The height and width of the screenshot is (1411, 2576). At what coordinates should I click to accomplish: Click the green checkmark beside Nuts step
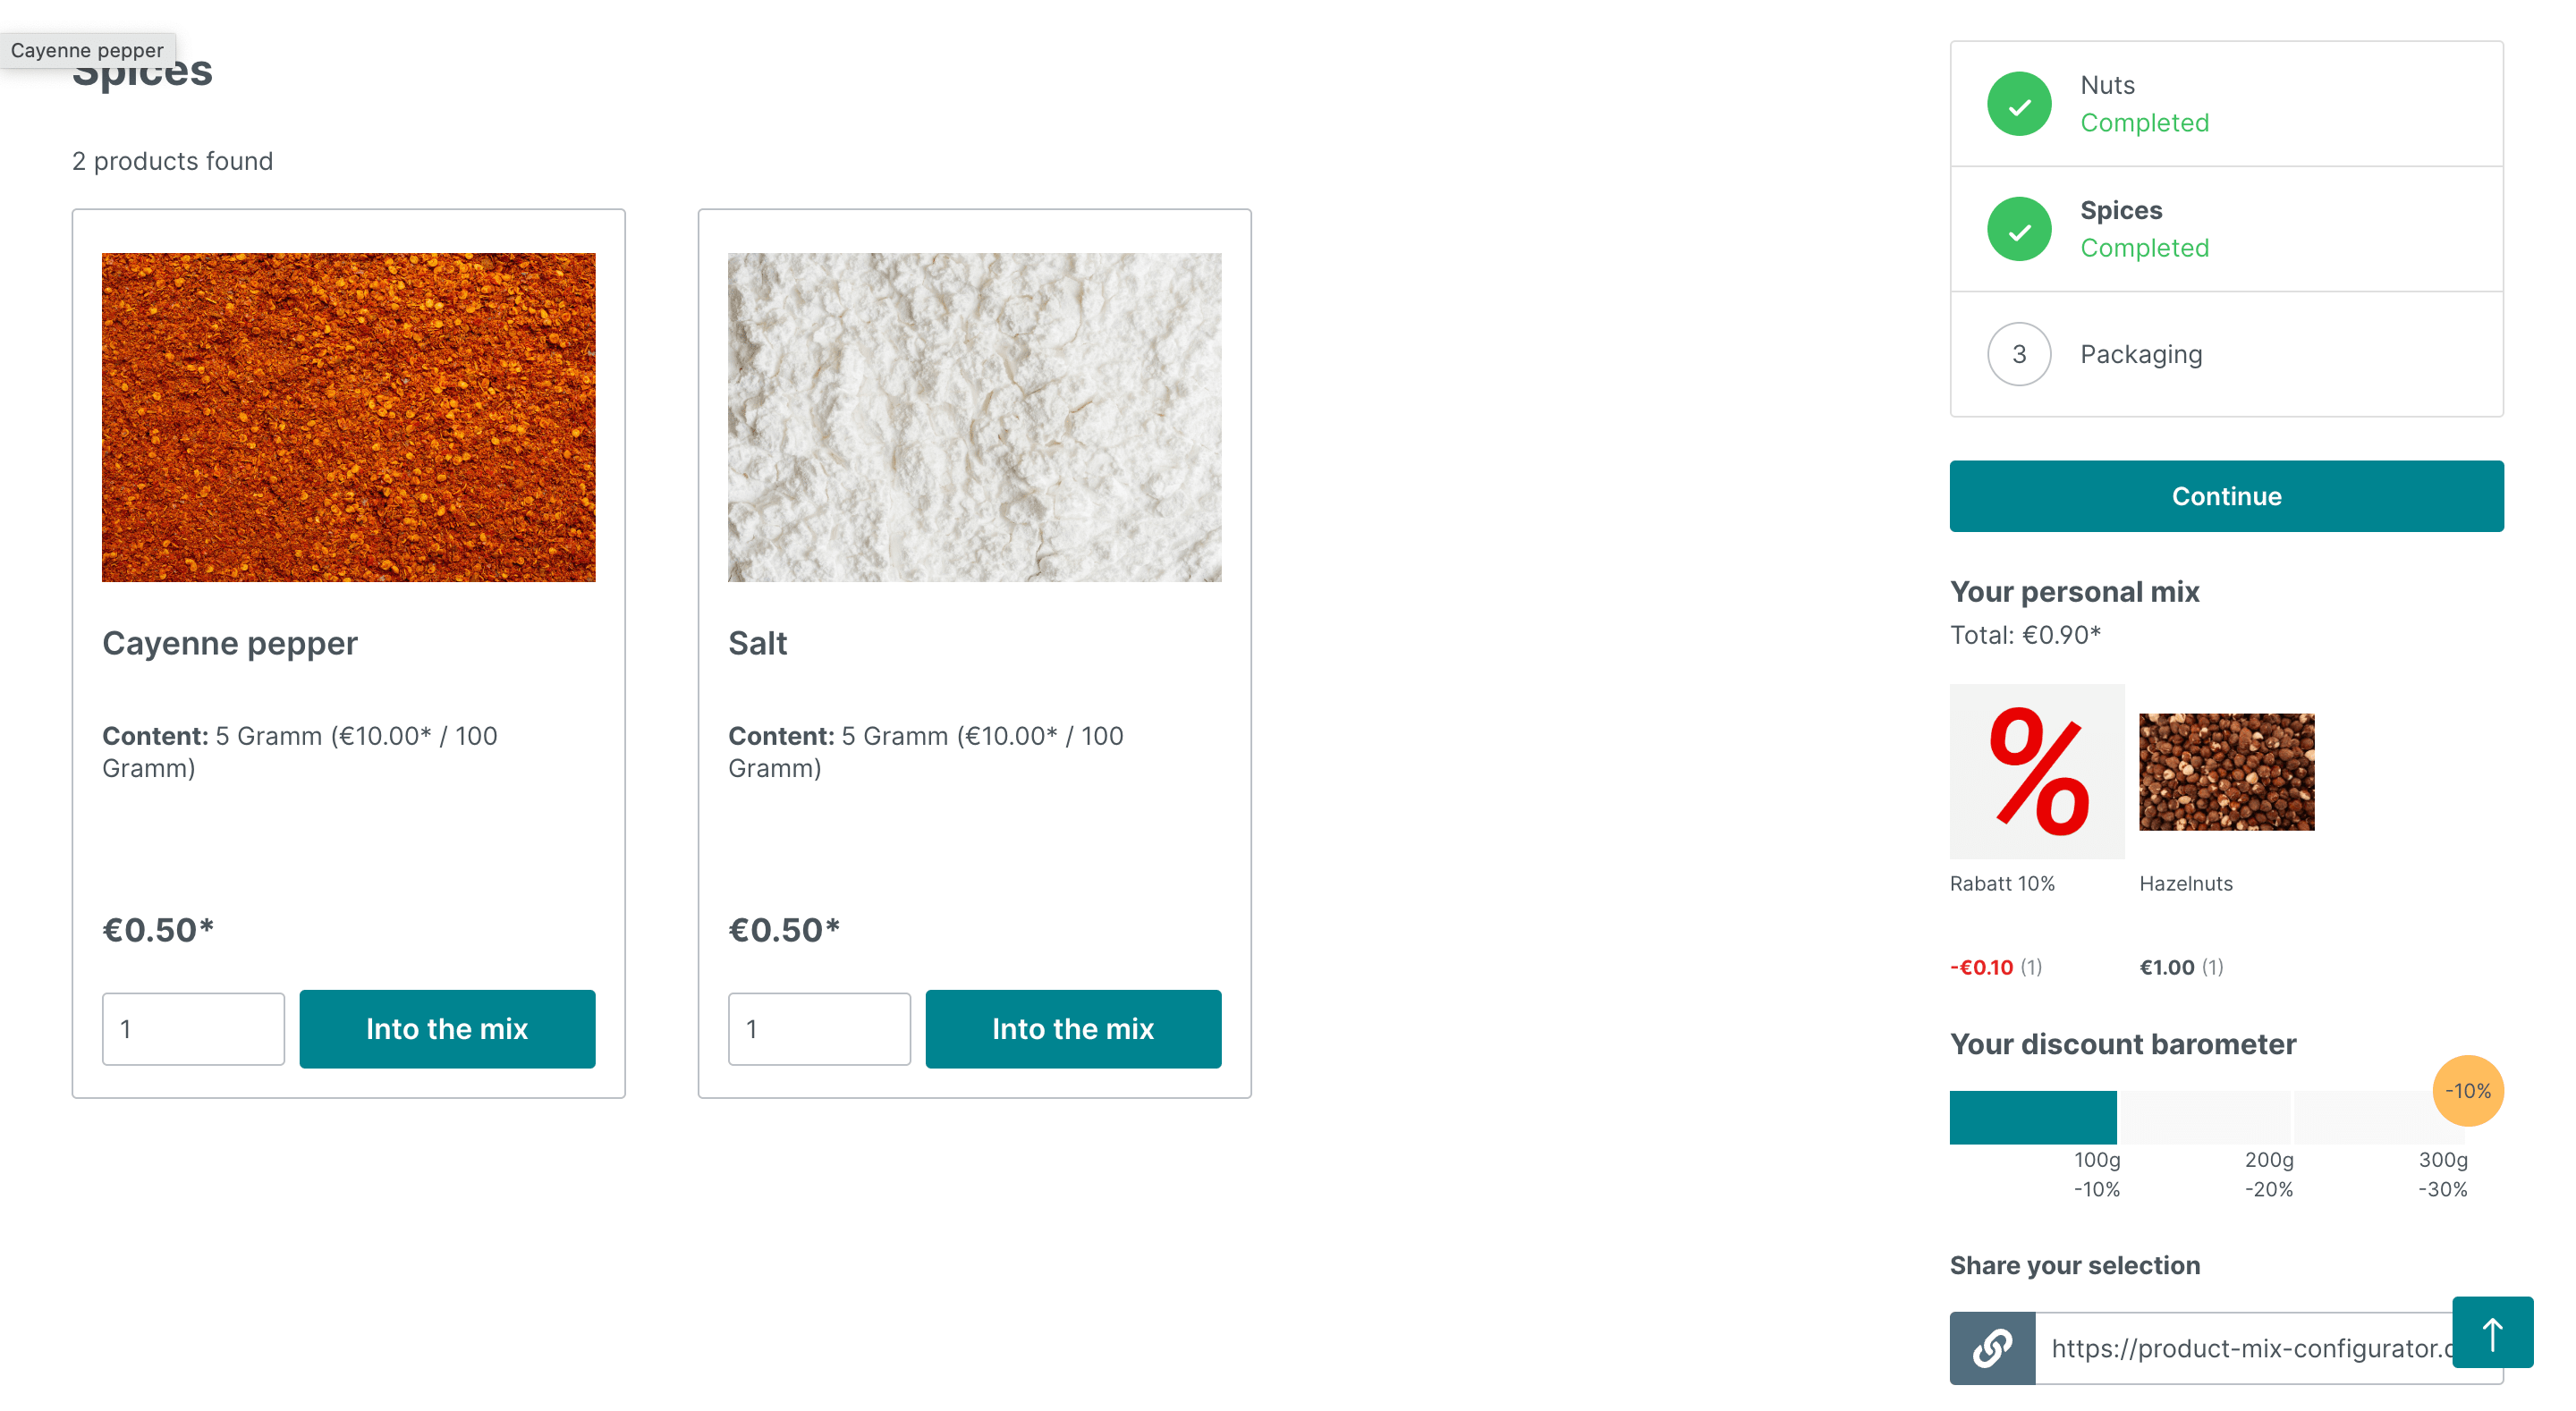pyautogui.click(x=2018, y=104)
